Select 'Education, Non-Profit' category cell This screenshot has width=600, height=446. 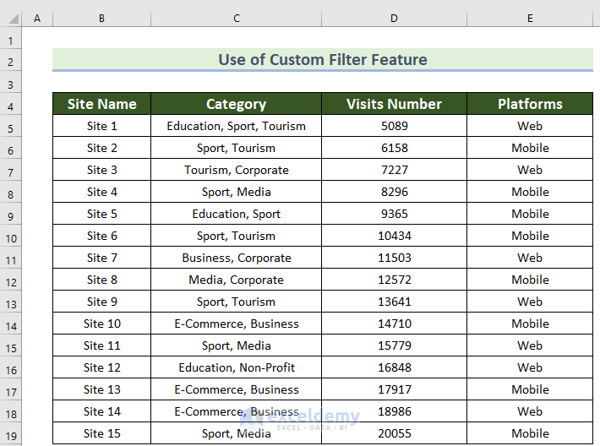237,367
